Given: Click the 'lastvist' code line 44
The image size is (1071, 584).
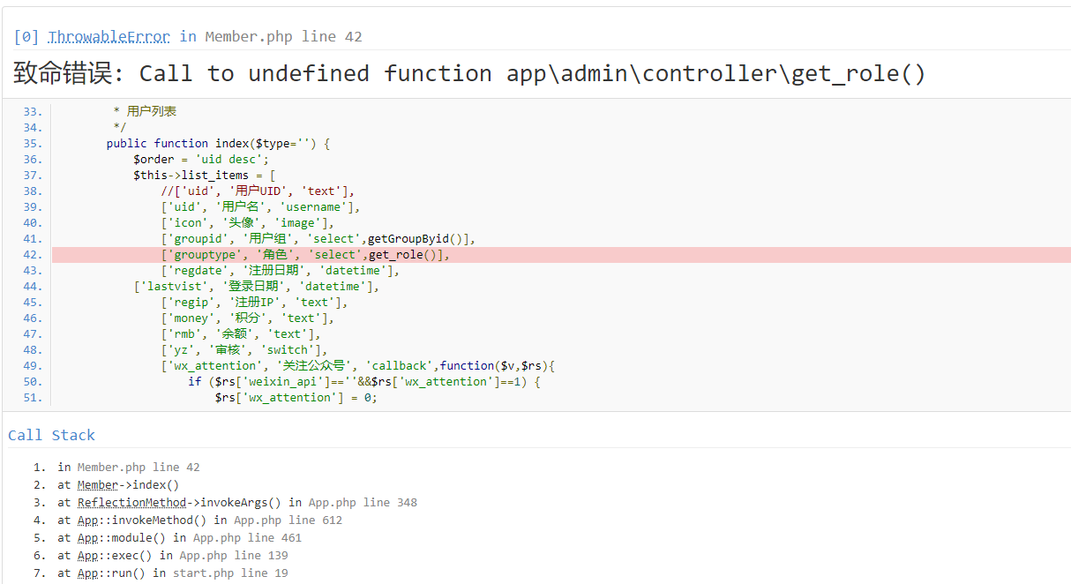Looking at the screenshot, I should (x=257, y=287).
